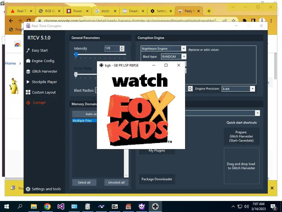Click the Stockpile Player play icon

pyautogui.click(x=28, y=82)
